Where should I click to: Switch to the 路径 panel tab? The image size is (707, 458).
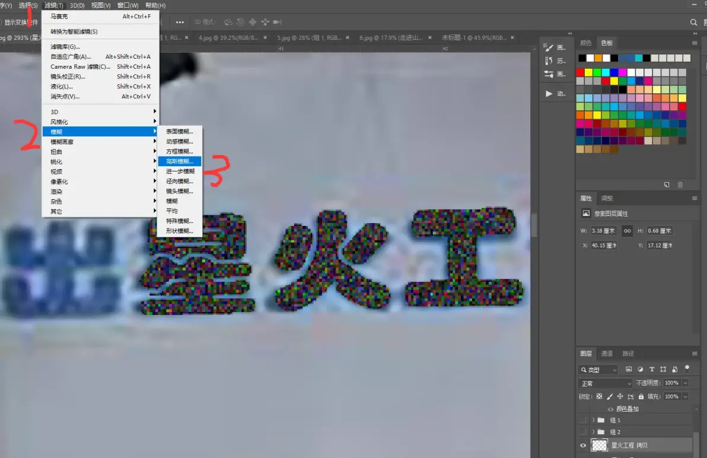tap(628, 354)
